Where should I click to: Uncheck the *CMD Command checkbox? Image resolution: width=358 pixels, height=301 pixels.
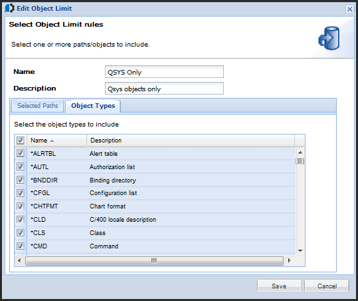(21, 246)
